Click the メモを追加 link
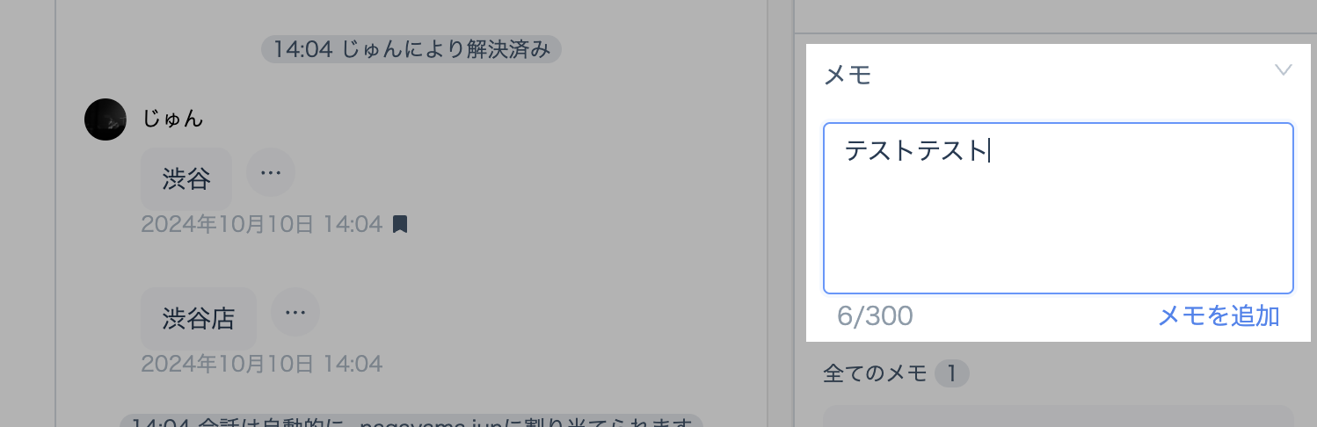The height and width of the screenshot is (427, 1317). coord(1218,316)
